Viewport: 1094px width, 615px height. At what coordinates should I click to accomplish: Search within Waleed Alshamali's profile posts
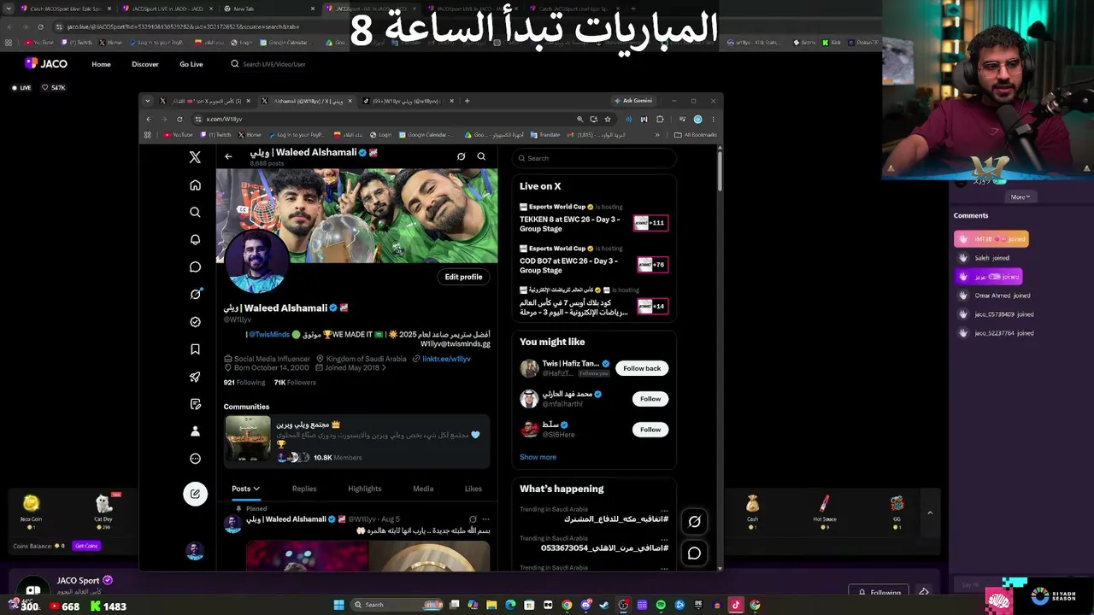[x=481, y=156]
